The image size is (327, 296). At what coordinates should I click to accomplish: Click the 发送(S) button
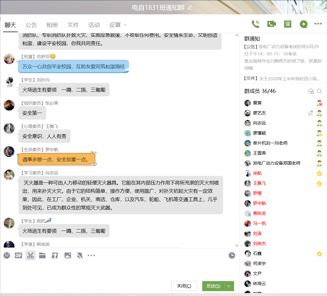tap(213, 286)
